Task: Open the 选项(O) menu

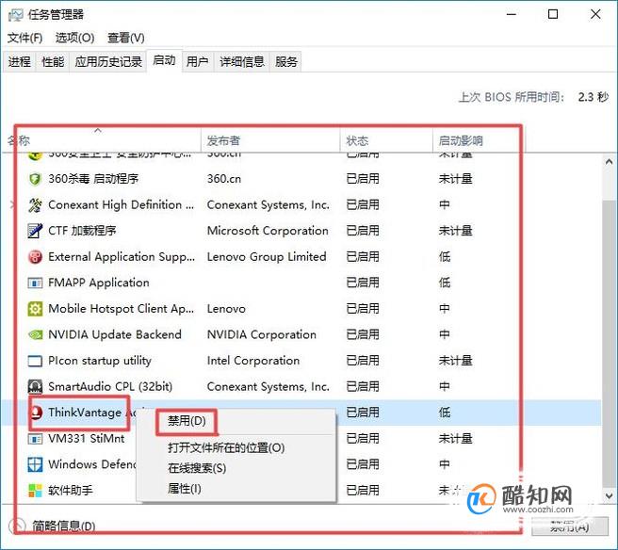Action: click(74, 38)
